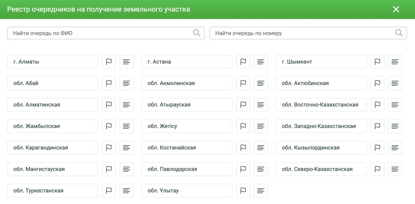Click the flag icon for обл. Туркестанская
The image size is (415, 204).
coord(109,191)
